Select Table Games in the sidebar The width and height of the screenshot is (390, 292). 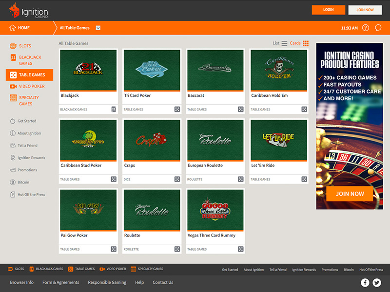coord(29,75)
